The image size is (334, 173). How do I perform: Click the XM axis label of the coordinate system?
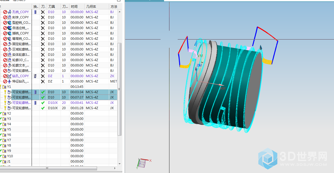(x=222, y=88)
